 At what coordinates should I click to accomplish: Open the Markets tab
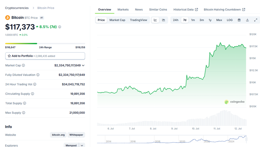tap(123, 10)
